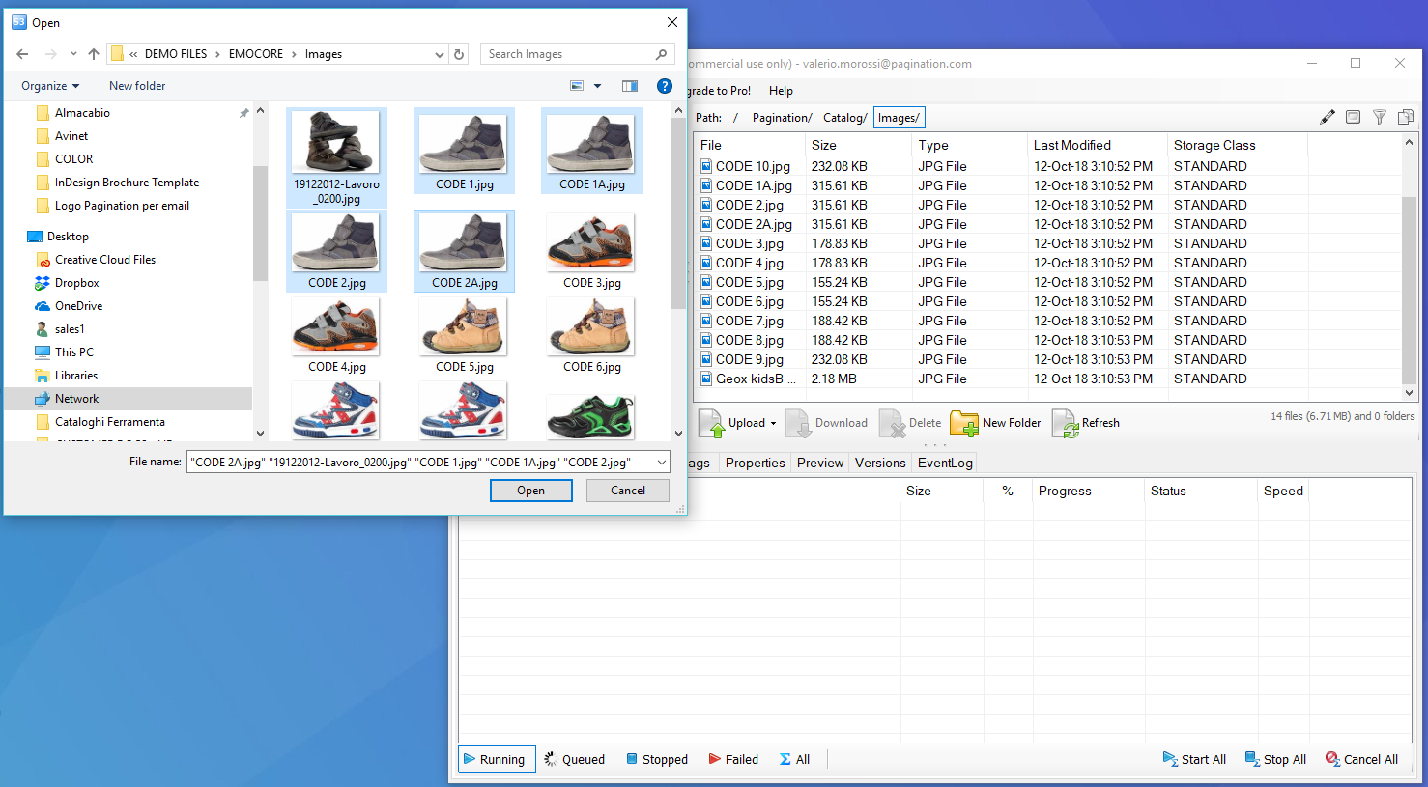Switch to the Properties tab
Screen dimensions: 1428x787
coord(755,463)
